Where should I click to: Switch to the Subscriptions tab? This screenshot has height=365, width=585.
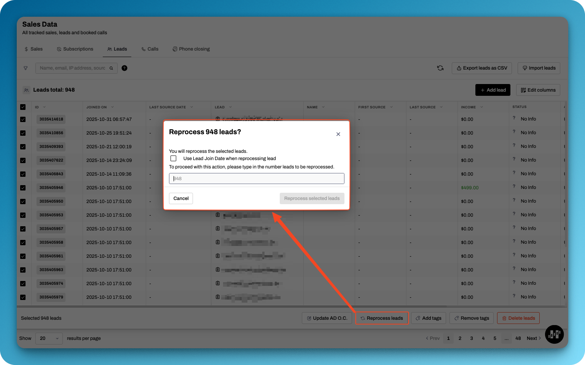point(75,49)
